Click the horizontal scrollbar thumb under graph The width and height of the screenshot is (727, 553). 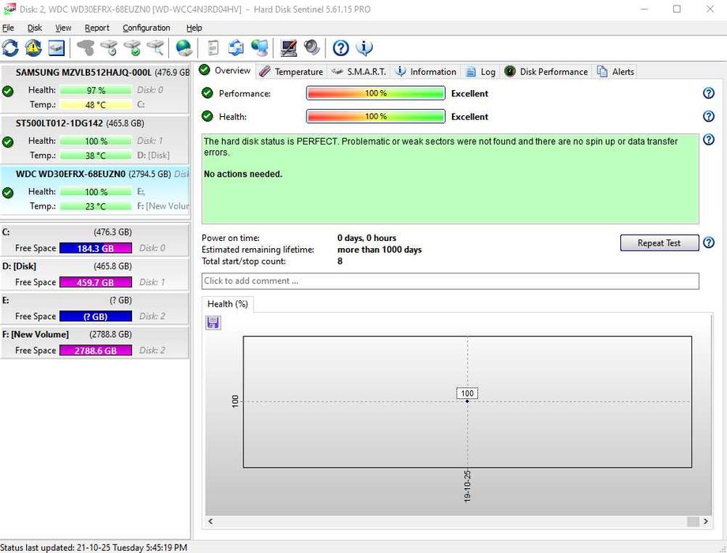point(693,521)
